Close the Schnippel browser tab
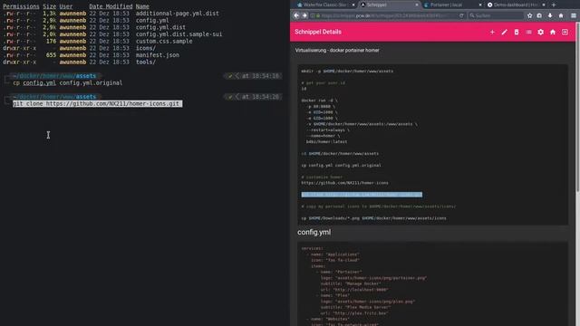The image size is (580, 326). point(417,5)
